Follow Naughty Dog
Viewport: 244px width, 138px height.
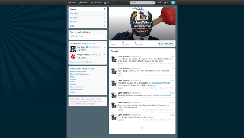(x=82, y=57)
